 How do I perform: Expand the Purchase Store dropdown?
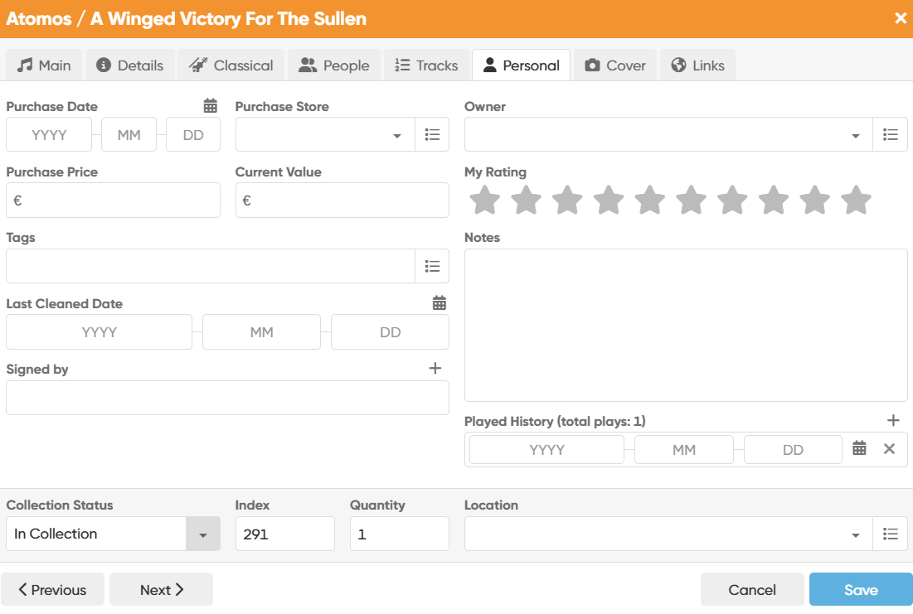coord(397,136)
